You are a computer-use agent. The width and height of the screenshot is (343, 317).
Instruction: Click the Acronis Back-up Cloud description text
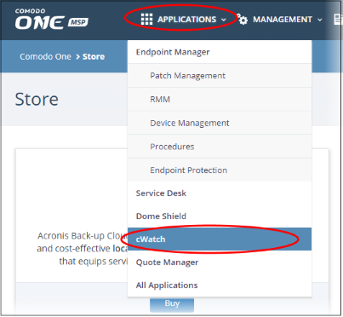click(83, 249)
